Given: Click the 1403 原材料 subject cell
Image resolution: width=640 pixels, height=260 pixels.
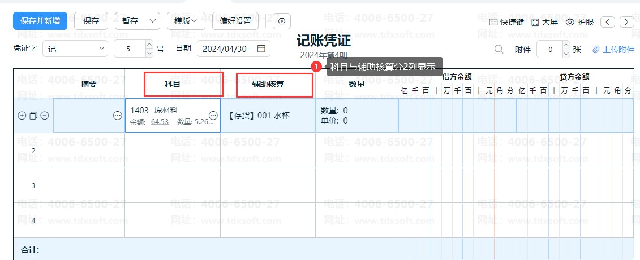Looking at the screenshot, I should (173, 115).
